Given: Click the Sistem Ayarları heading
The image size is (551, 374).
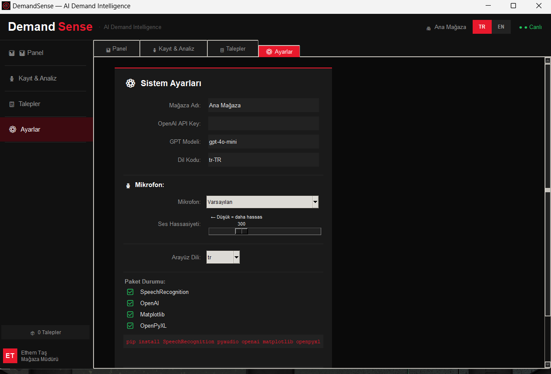Looking at the screenshot, I should click(x=171, y=84).
